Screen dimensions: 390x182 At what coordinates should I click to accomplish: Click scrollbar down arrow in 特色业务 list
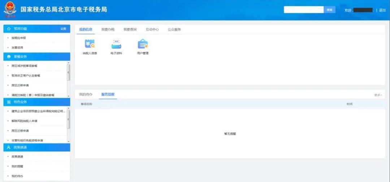(69, 142)
